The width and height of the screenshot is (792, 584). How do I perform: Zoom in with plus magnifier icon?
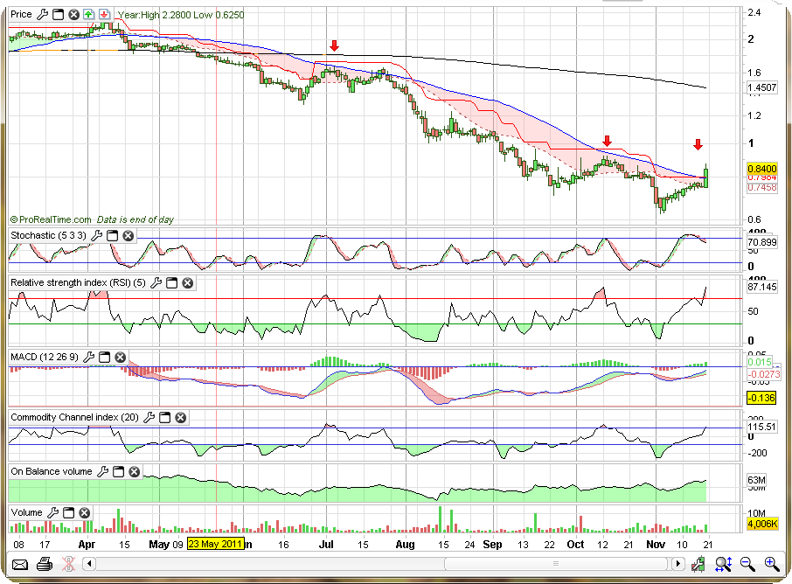tap(771, 564)
